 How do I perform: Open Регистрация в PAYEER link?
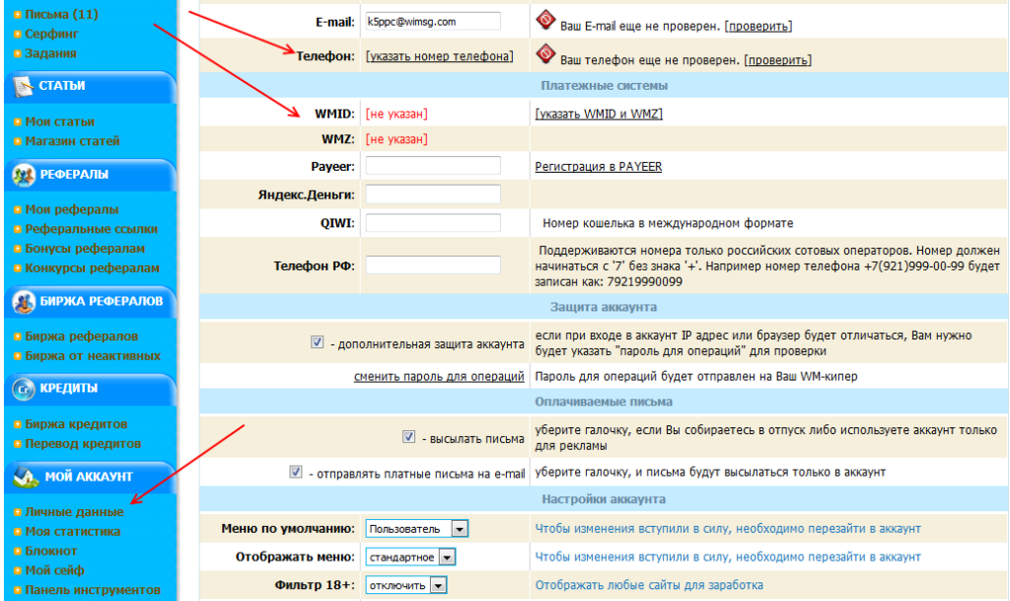pos(599,167)
